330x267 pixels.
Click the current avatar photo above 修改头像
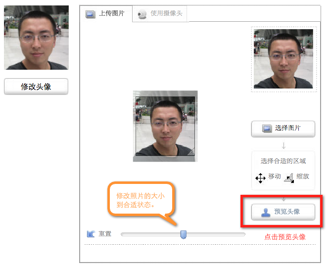(x=36, y=38)
